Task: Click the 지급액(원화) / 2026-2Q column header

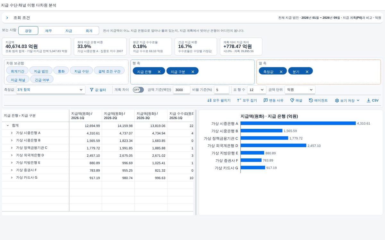Action: coord(118,116)
